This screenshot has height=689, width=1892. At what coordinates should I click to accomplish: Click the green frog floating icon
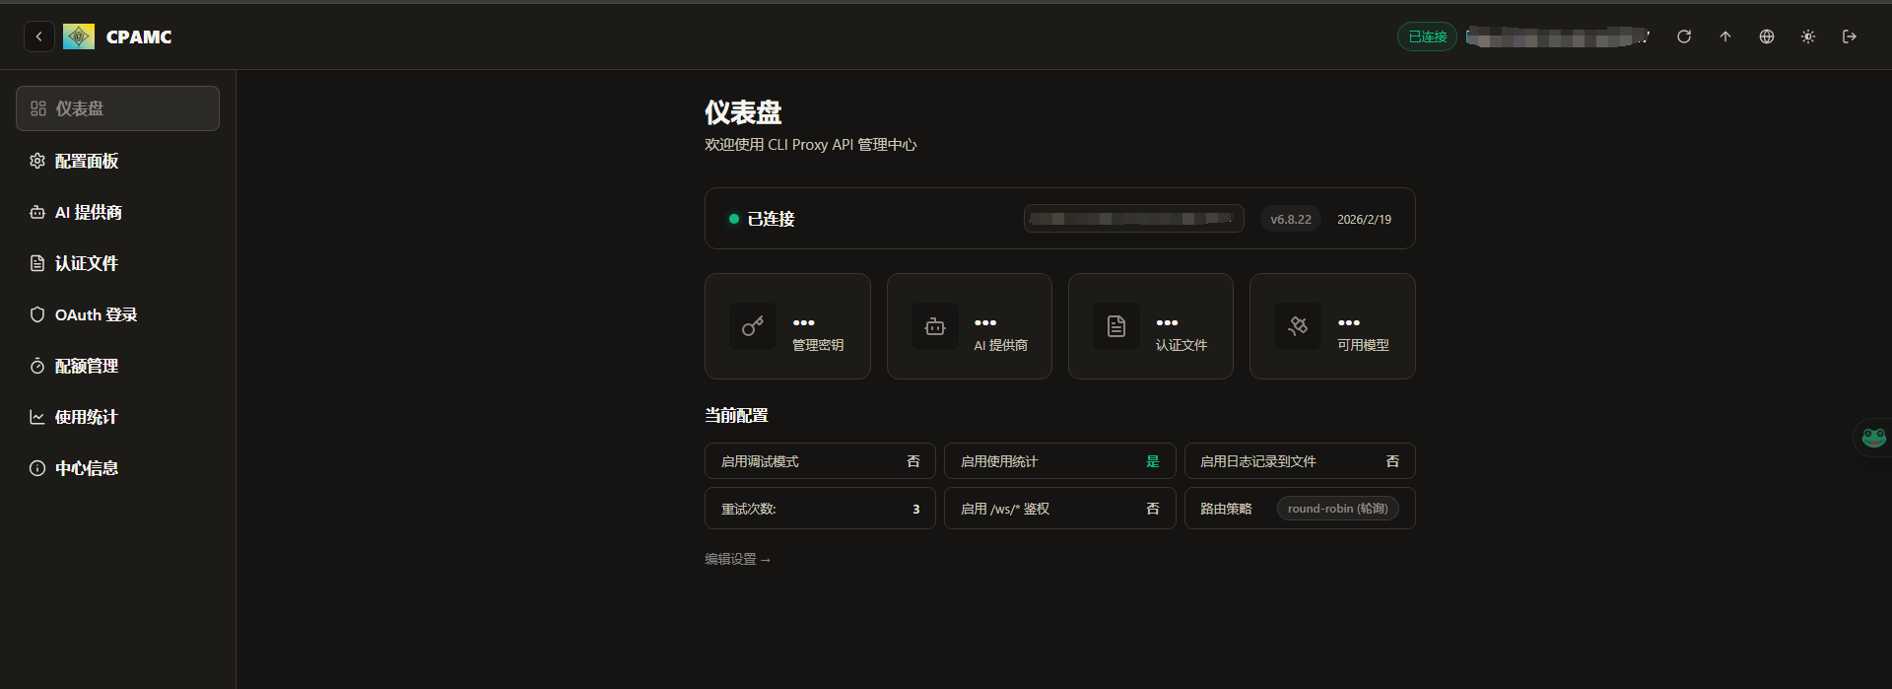click(1872, 437)
